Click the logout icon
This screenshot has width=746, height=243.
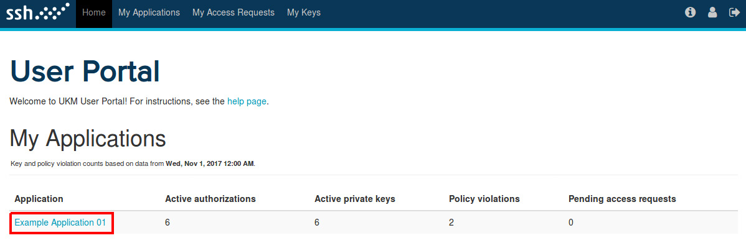734,13
